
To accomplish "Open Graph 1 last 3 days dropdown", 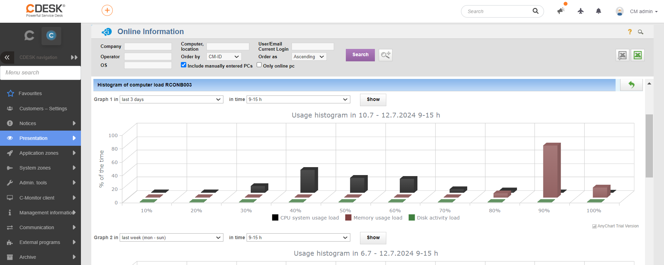I will pyautogui.click(x=172, y=99).
